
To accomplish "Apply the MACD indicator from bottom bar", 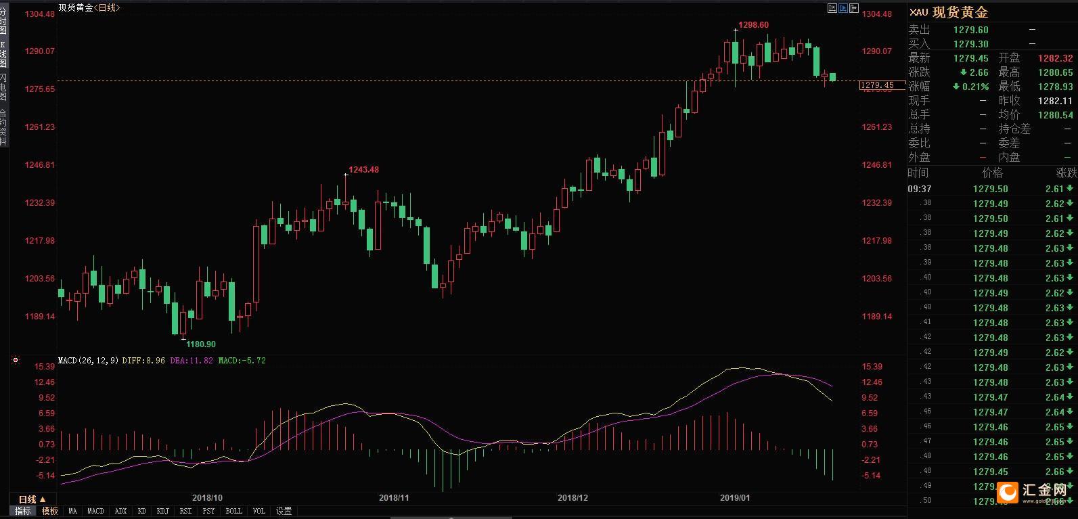I will pyautogui.click(x=95, y=511).
